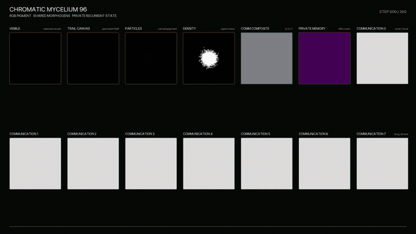Viewport: 416px width, 234px height.
Task: Click the RGB PIGMENT subtitle text
Action: point(20,16)
